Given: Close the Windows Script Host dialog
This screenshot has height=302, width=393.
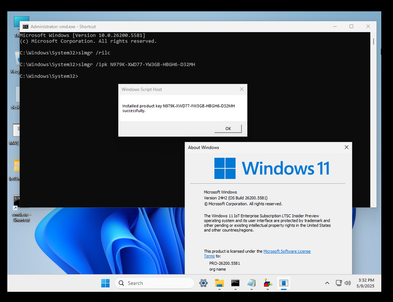Looking at the screenshot, I should tap(242, 89).
